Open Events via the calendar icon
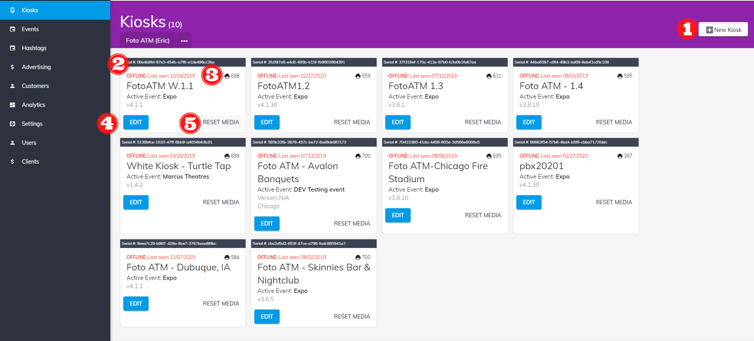This screenshot has width=754, height=341. click(12, 29)
